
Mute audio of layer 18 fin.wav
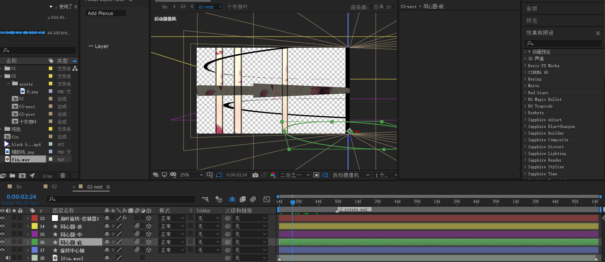(8, 258)
